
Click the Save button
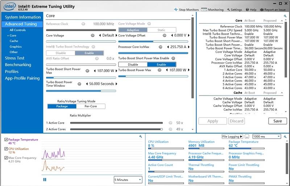coord(277,121)
